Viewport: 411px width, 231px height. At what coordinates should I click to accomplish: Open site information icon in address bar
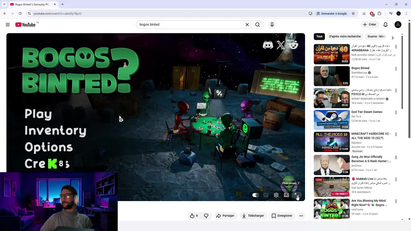(29, 13)
